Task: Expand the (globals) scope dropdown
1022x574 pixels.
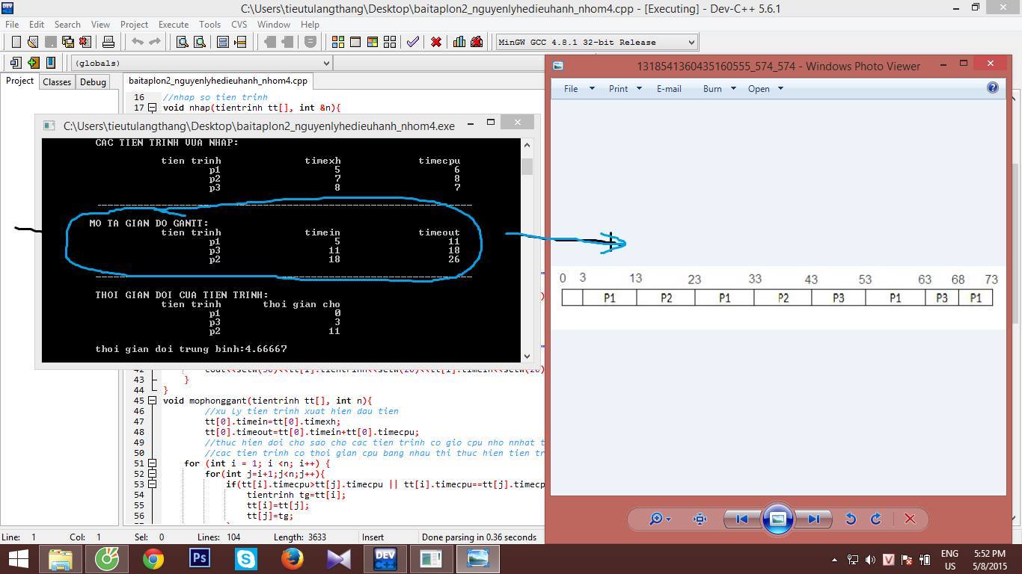Action: click(326, 63)
